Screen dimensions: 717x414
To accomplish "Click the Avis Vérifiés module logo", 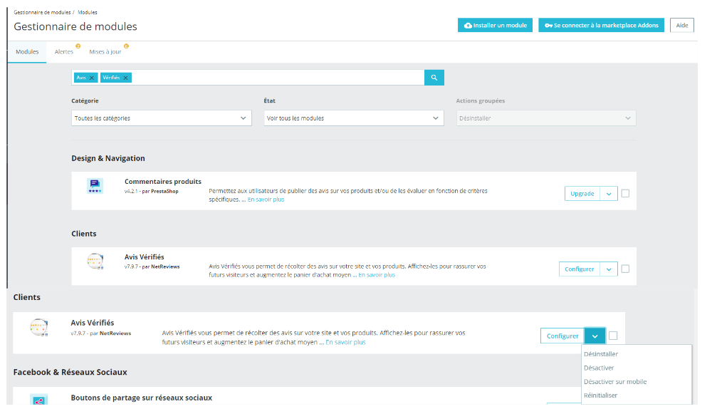I will pos(38,328).
